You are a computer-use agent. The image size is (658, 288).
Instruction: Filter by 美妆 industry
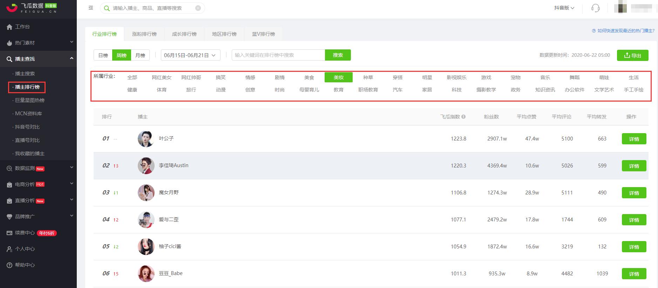pyautogui.click(x=339, y=77)
